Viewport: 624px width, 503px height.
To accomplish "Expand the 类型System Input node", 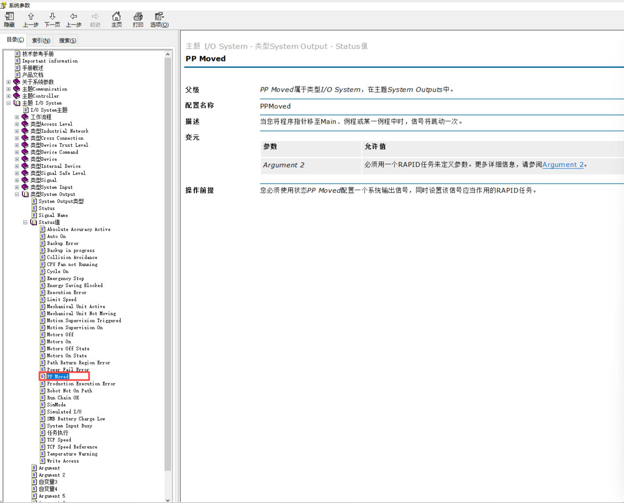I will pos(17,187).
